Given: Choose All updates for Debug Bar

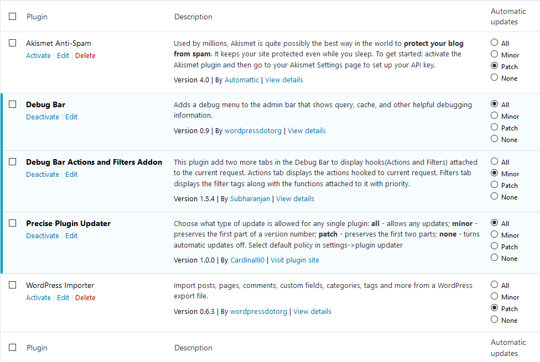Looking at the screenshot, I should [494, 103].
